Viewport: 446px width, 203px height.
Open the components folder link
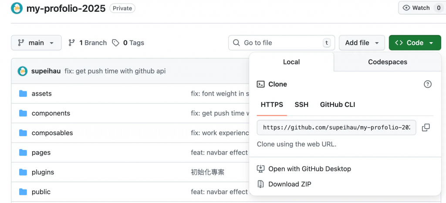[x=51, y=113]
